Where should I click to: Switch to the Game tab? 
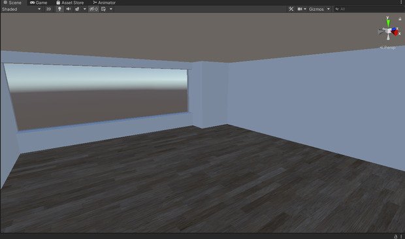click(x=39, y=3)
